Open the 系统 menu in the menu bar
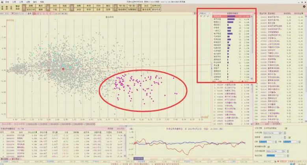 (7, 2)
